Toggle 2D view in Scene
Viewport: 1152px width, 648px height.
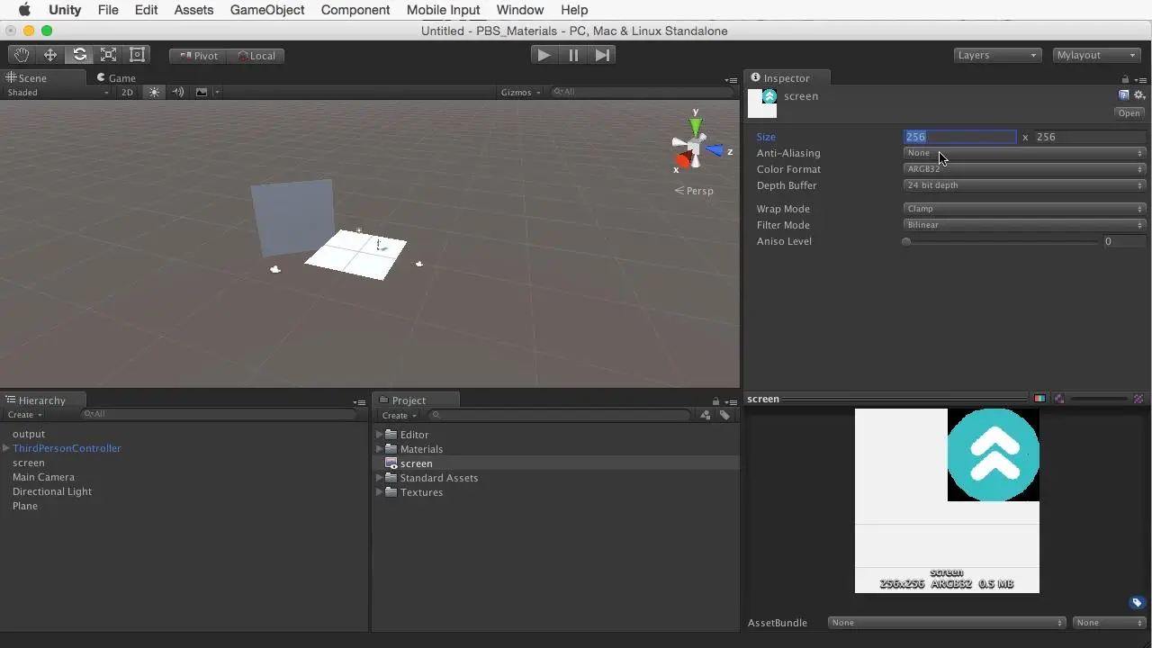127,92
